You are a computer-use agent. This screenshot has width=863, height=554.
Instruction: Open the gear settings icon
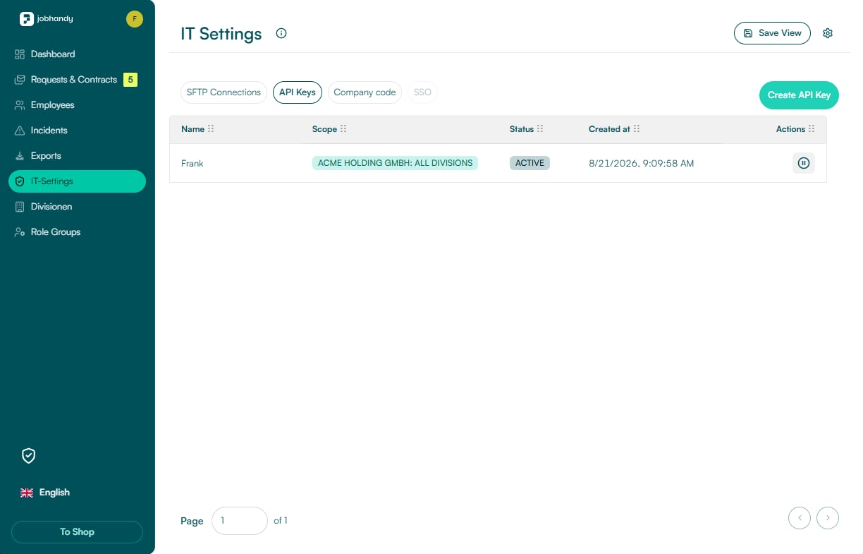[x=828, y=33]
